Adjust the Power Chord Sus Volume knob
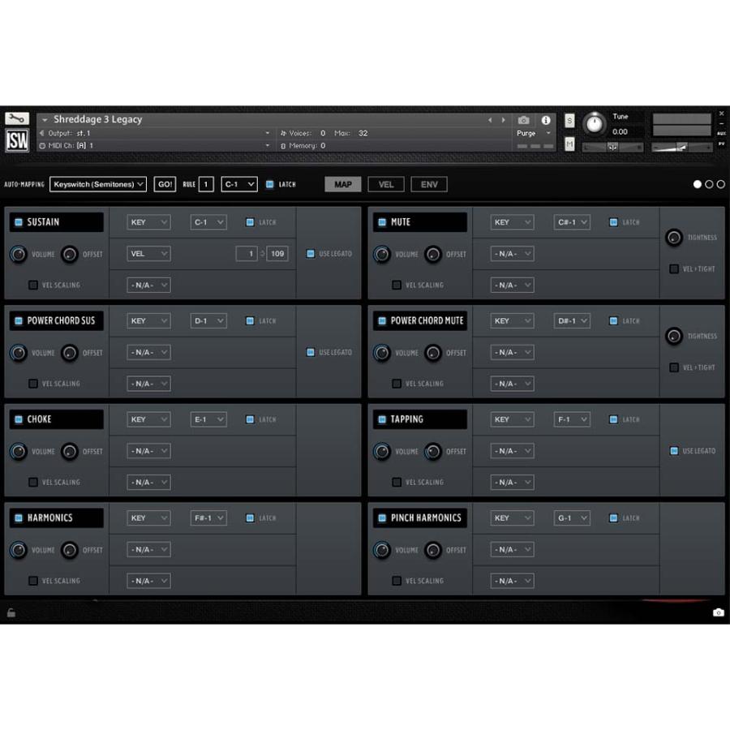This screenshot has height=730, width=730. [x=19, y=353]
